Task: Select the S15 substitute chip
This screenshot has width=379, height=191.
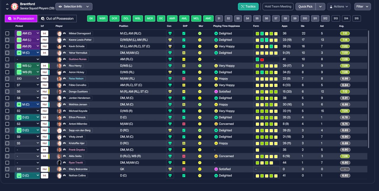Action: click(x=356, y=18)
